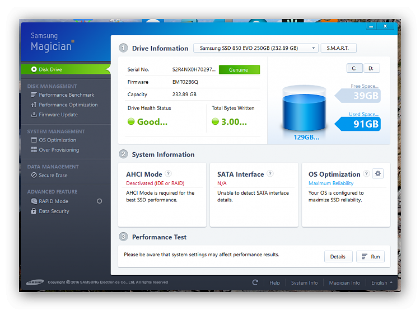The width and height of the screenshot is (420, 311).
Task: Open Help from the footer
Action: click(274, 282)
